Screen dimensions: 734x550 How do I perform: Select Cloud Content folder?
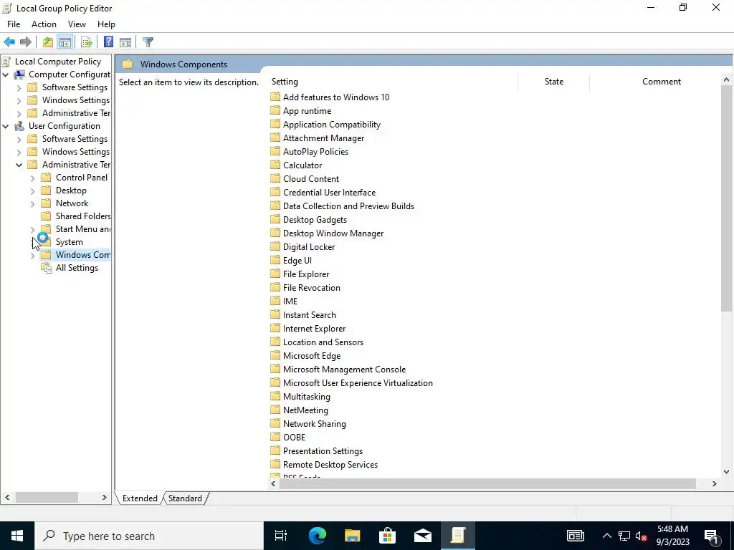(311, 178)
